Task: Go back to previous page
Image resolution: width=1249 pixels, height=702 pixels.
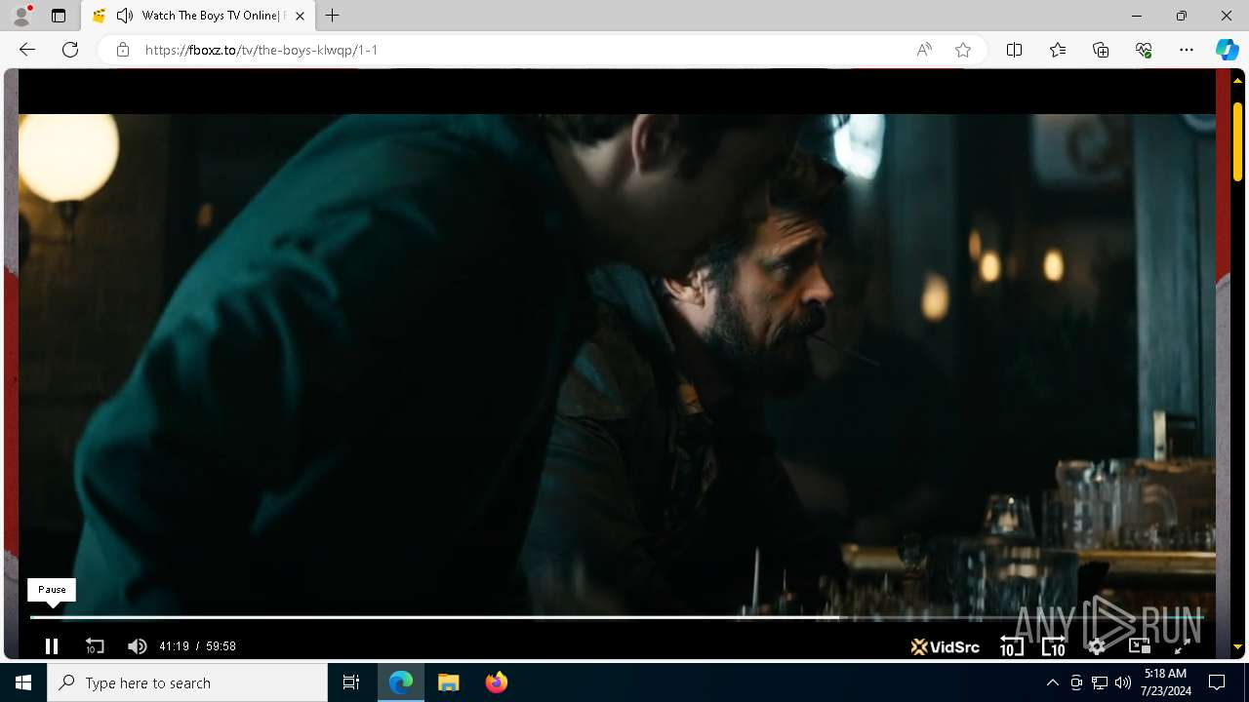Action: pos(27,50)
